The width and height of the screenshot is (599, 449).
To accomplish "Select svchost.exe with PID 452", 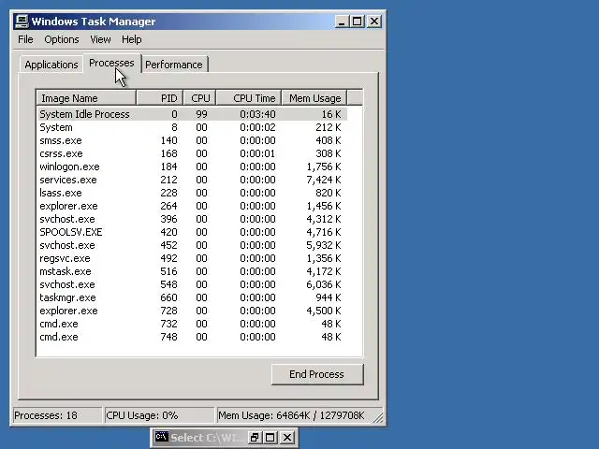I will point(193,245).
